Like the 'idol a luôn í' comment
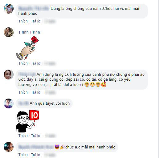159x158 pixels. (x=23, y=92)
